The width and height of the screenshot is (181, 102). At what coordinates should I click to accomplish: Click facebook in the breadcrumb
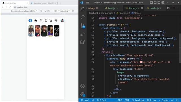point(94,13)
